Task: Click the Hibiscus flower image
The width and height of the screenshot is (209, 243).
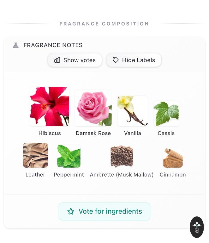Action: 50,107
